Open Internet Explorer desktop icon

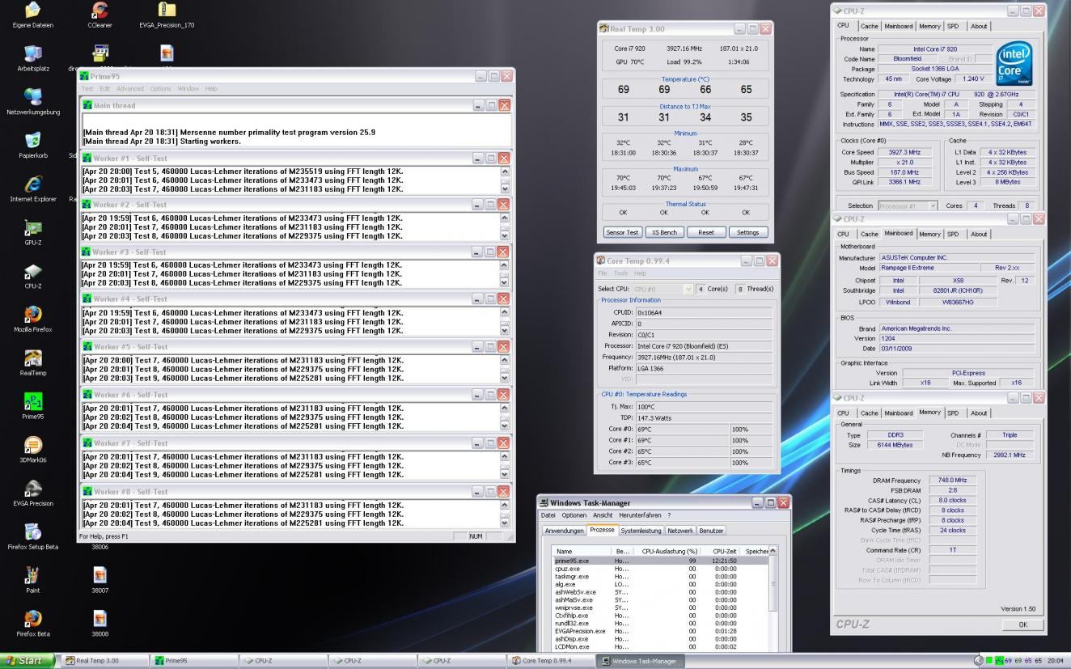click(x=33, y=184)
